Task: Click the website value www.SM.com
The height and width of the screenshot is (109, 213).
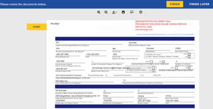Action: (62, 69)
